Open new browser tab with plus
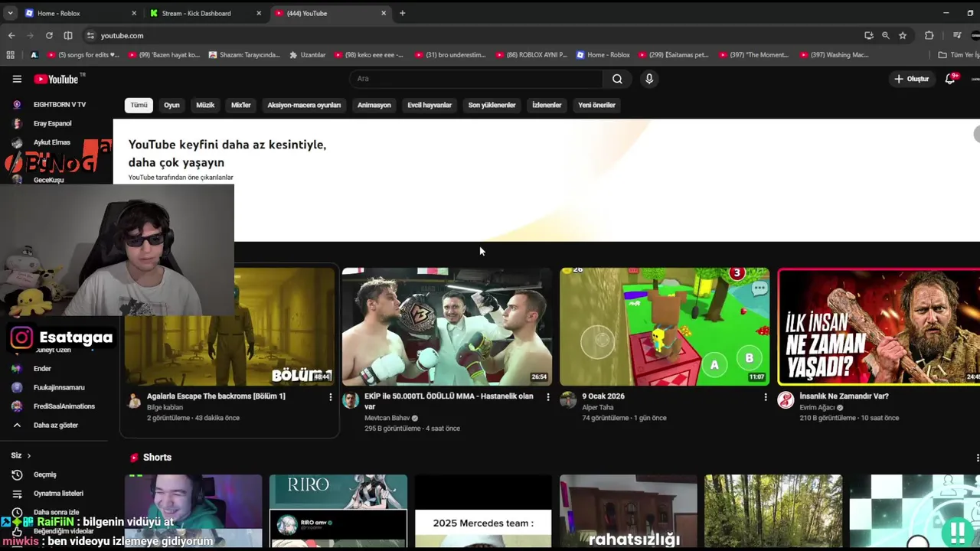Image resolution: width=980 pixels, height=551 pixels. click(x=402, y=13)
